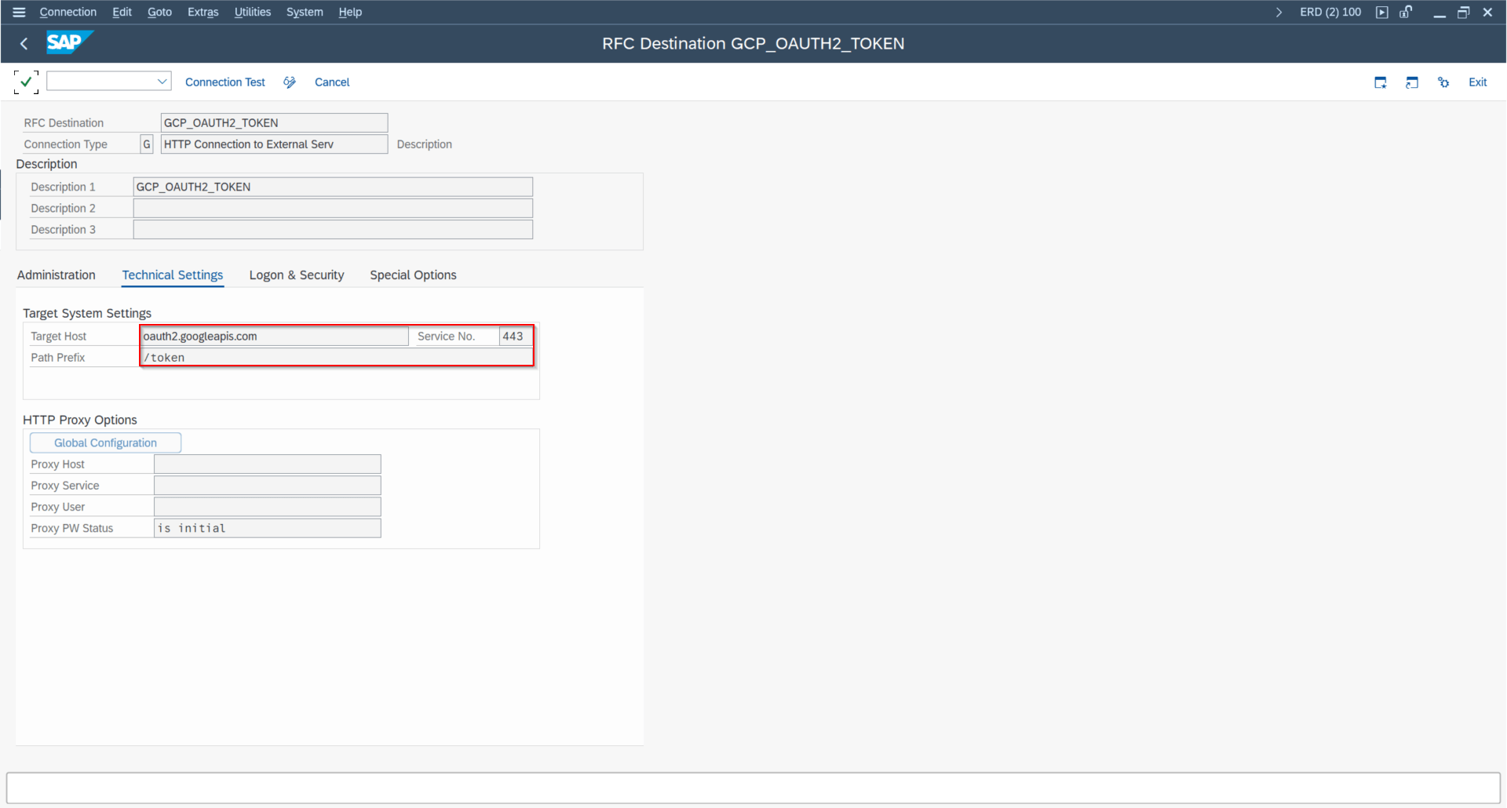Click the empty Description 2 field
Viewport: 1507px width, 808px height.
[x=333, y=208]
